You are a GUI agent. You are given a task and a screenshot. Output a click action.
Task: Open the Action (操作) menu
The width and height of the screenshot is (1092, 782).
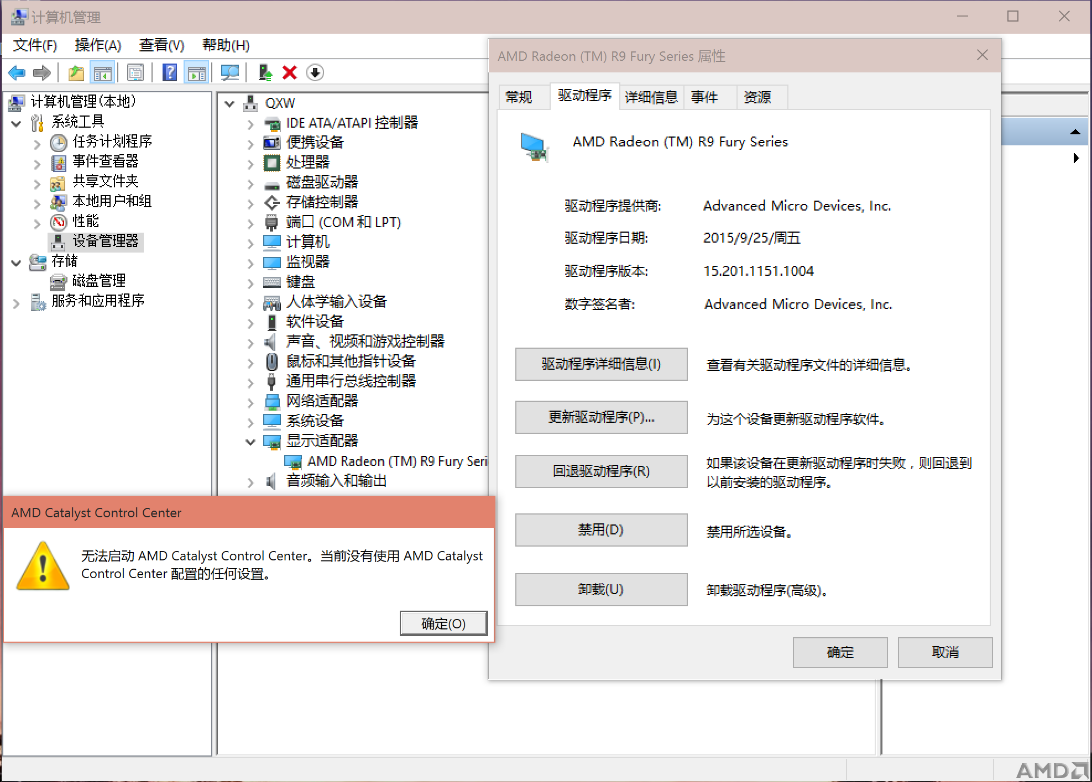(98, 45)
